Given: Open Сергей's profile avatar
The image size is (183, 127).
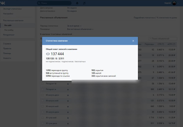Looking at the screenshot, I should pyautogui.click(x=174, y=3).
